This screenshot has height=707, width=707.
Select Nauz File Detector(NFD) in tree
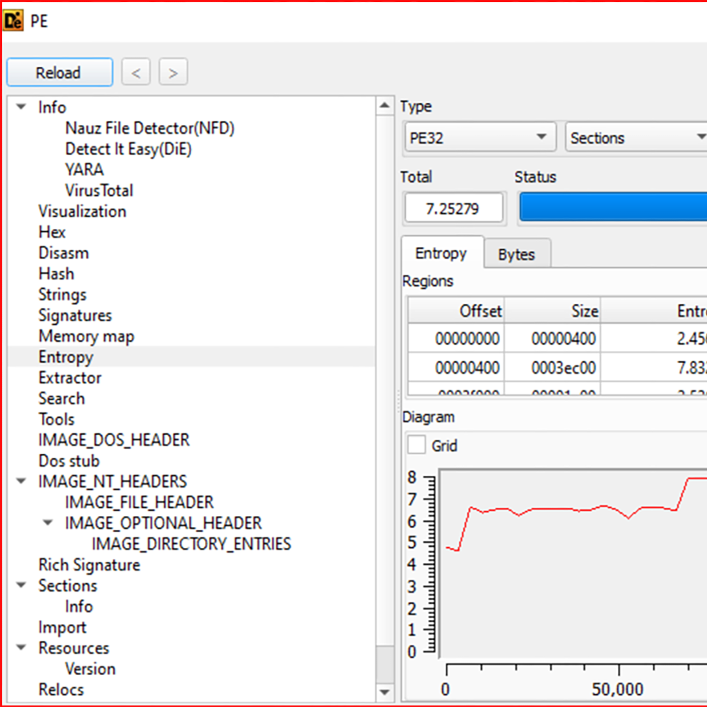[x=150, y=128]
